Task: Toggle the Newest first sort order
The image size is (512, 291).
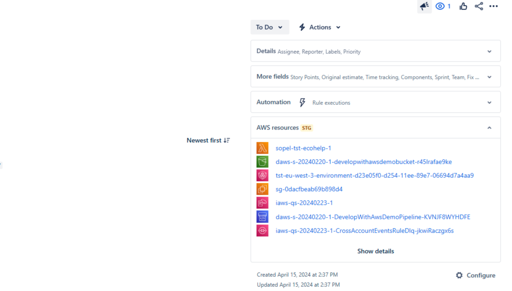Action: (x=208, y=140)
